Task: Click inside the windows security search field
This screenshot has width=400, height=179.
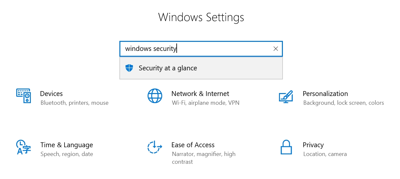Action: click(x=195, y=49)
